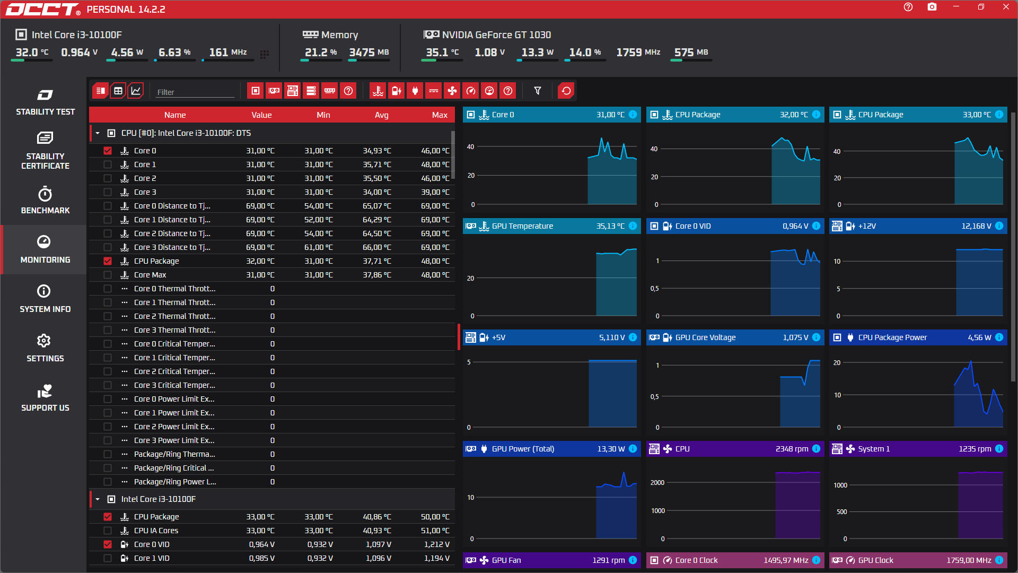This screenshot has width=1018, height=573.
Task: Uncheck the Core 0 VID checkbox
Action: 108,544
